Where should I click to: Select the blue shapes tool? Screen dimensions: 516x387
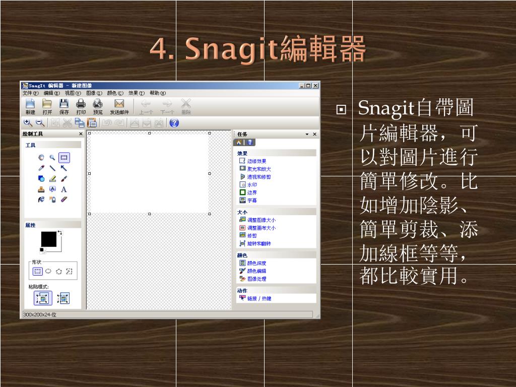click(x=41, y=179)
